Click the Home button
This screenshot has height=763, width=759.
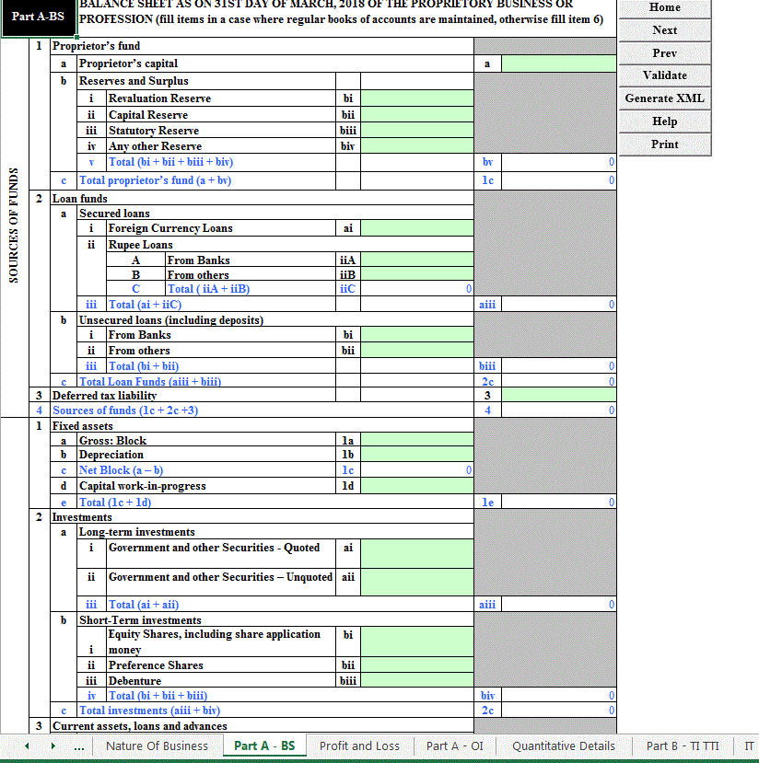664,7
